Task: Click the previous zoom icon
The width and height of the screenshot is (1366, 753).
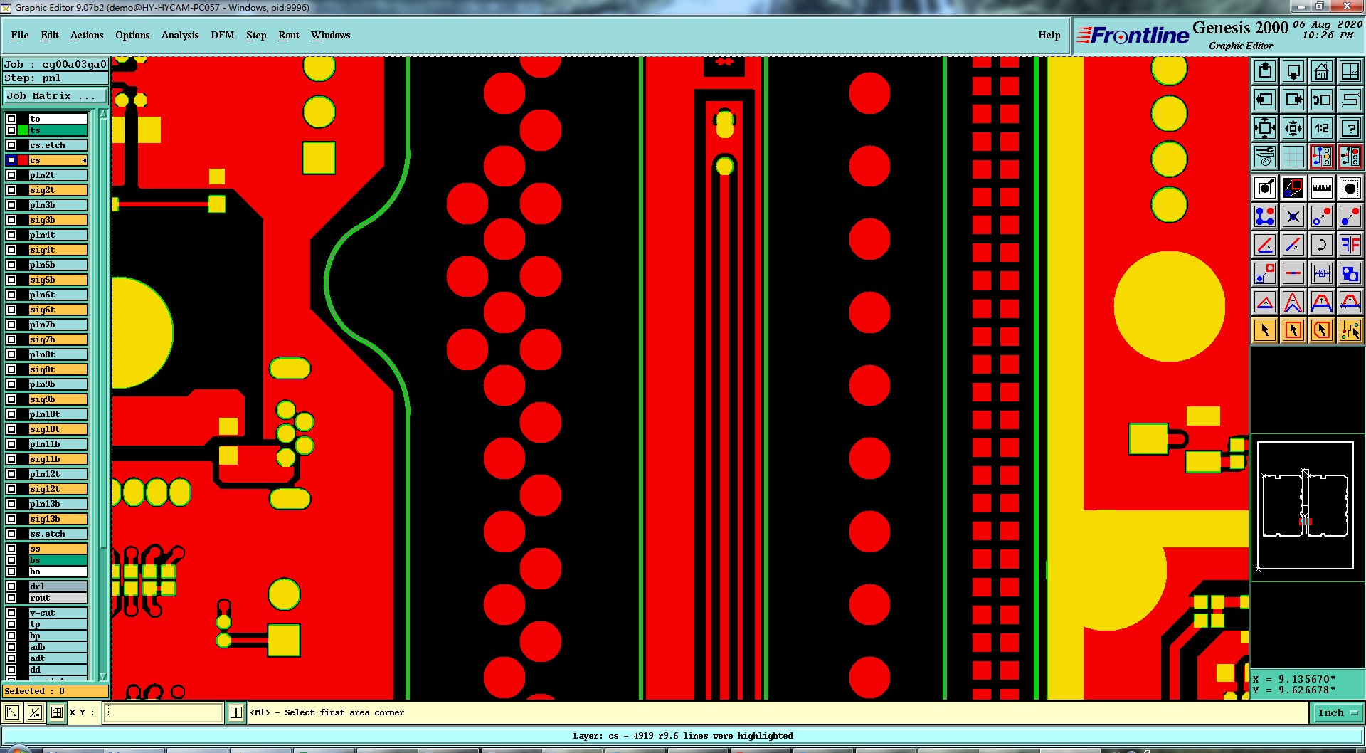Action: click(x=1322, y=100)
